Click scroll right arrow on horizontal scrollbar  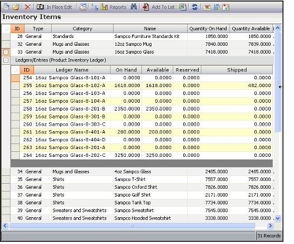(x=270, y=226)
